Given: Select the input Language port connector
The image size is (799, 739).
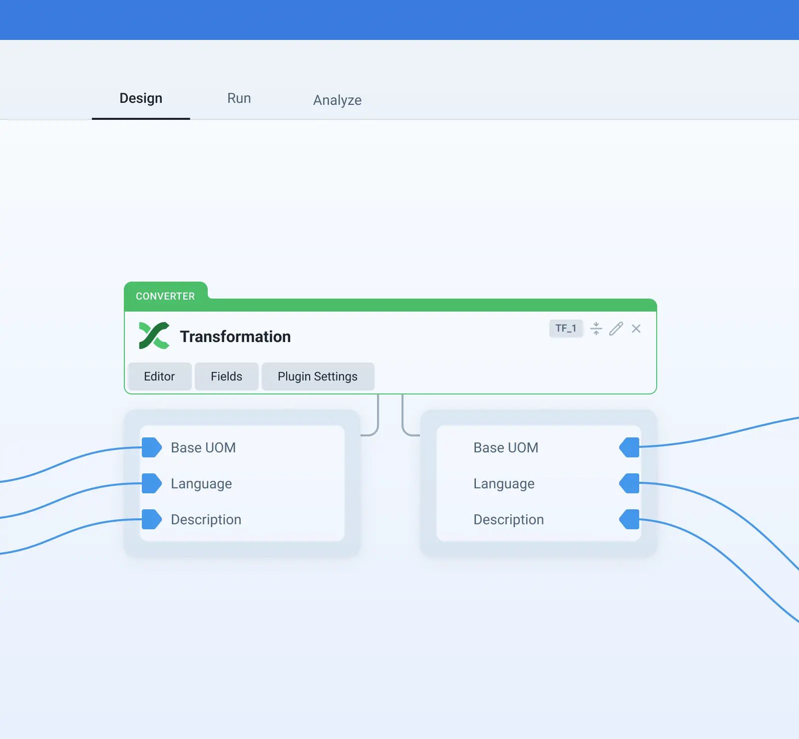Looking at the screenshot, I should point(152,483).
